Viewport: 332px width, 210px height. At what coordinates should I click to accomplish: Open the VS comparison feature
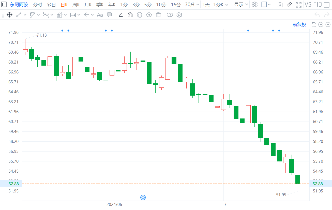coord(308,4)
